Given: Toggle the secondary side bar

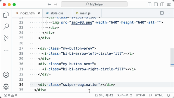Looking at the screenshot, I should coord(162,4).
